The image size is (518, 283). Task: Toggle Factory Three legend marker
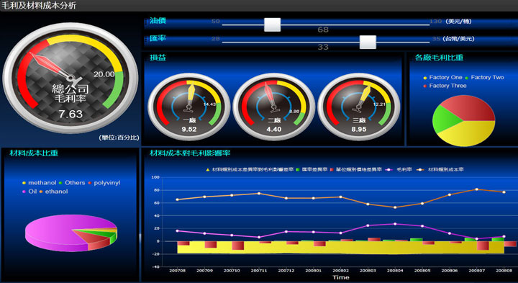(425, 86)
